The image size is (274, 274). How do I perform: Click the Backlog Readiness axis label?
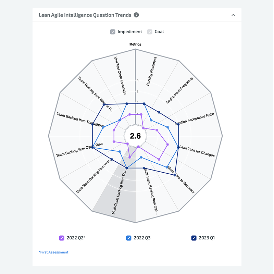pyautogui.click(x=152, y=71)
